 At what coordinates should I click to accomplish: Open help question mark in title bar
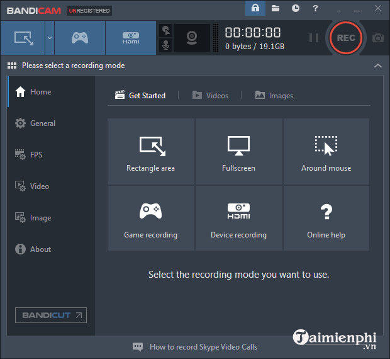315,8
